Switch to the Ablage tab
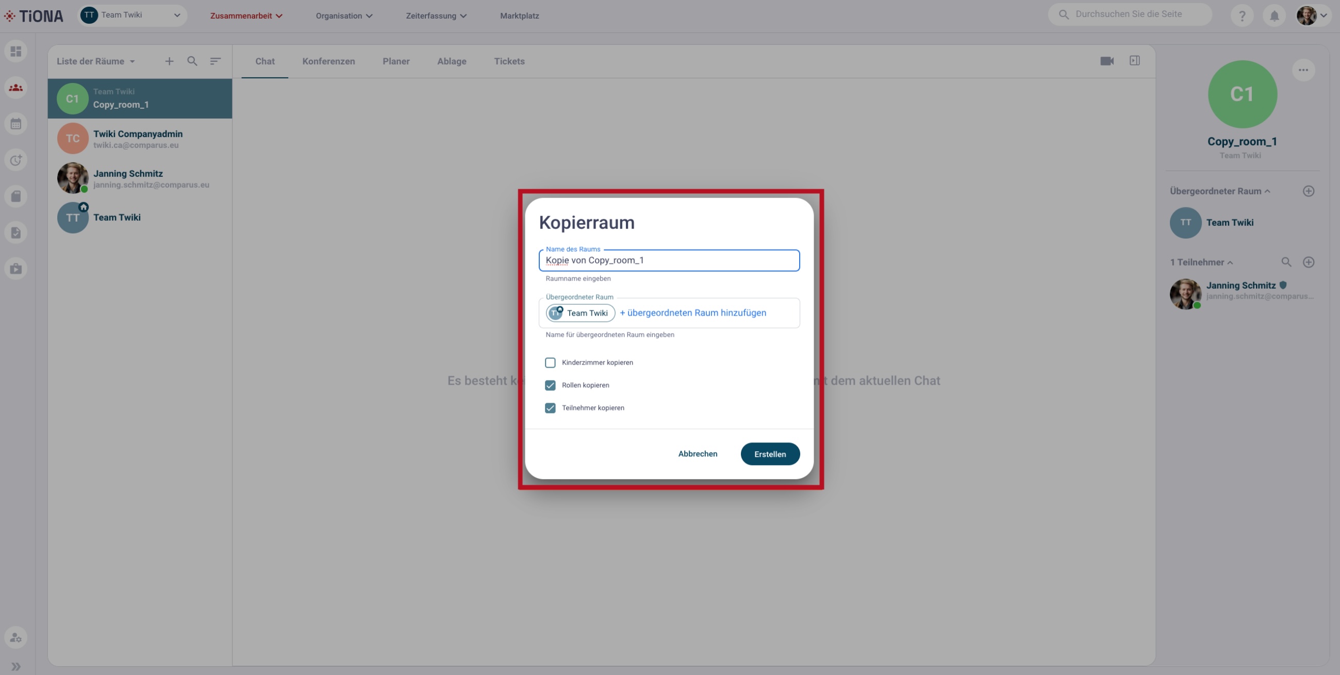Viewport: 1340px width, 675px height. click(452, 61)
